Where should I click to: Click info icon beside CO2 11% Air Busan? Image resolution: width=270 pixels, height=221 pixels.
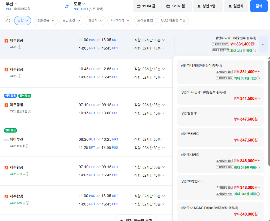tap(27, 146)
